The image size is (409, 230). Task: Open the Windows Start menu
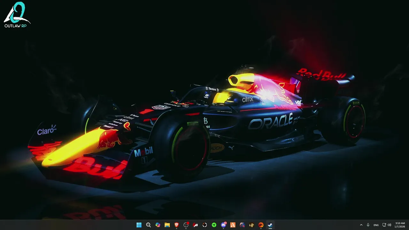[x=139, y=225]
